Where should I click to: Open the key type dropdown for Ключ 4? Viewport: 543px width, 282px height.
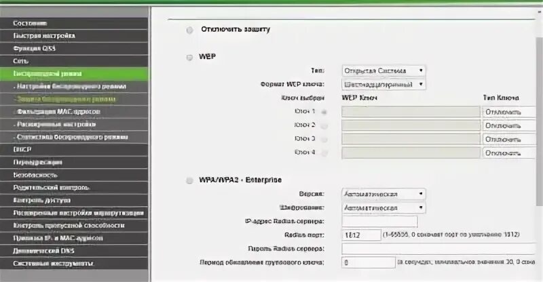[510, 153]
